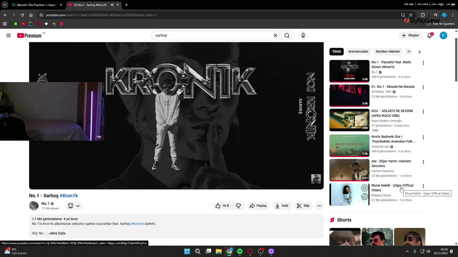Open Chrome media control icon

435,15
